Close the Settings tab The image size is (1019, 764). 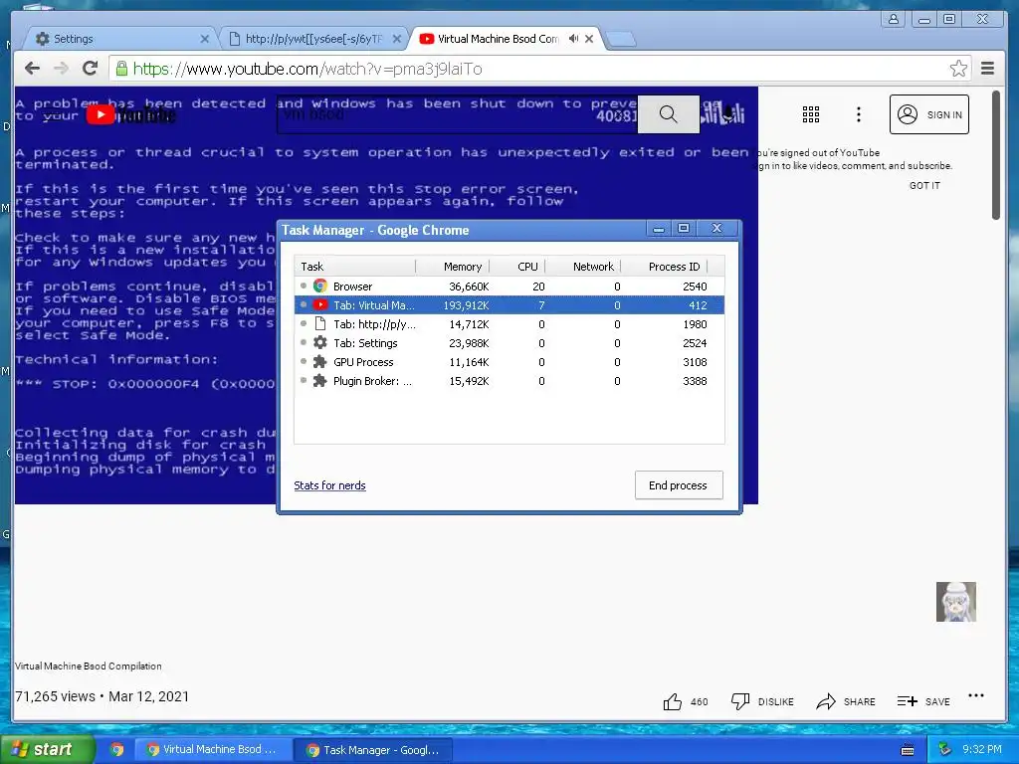point(205,39)
